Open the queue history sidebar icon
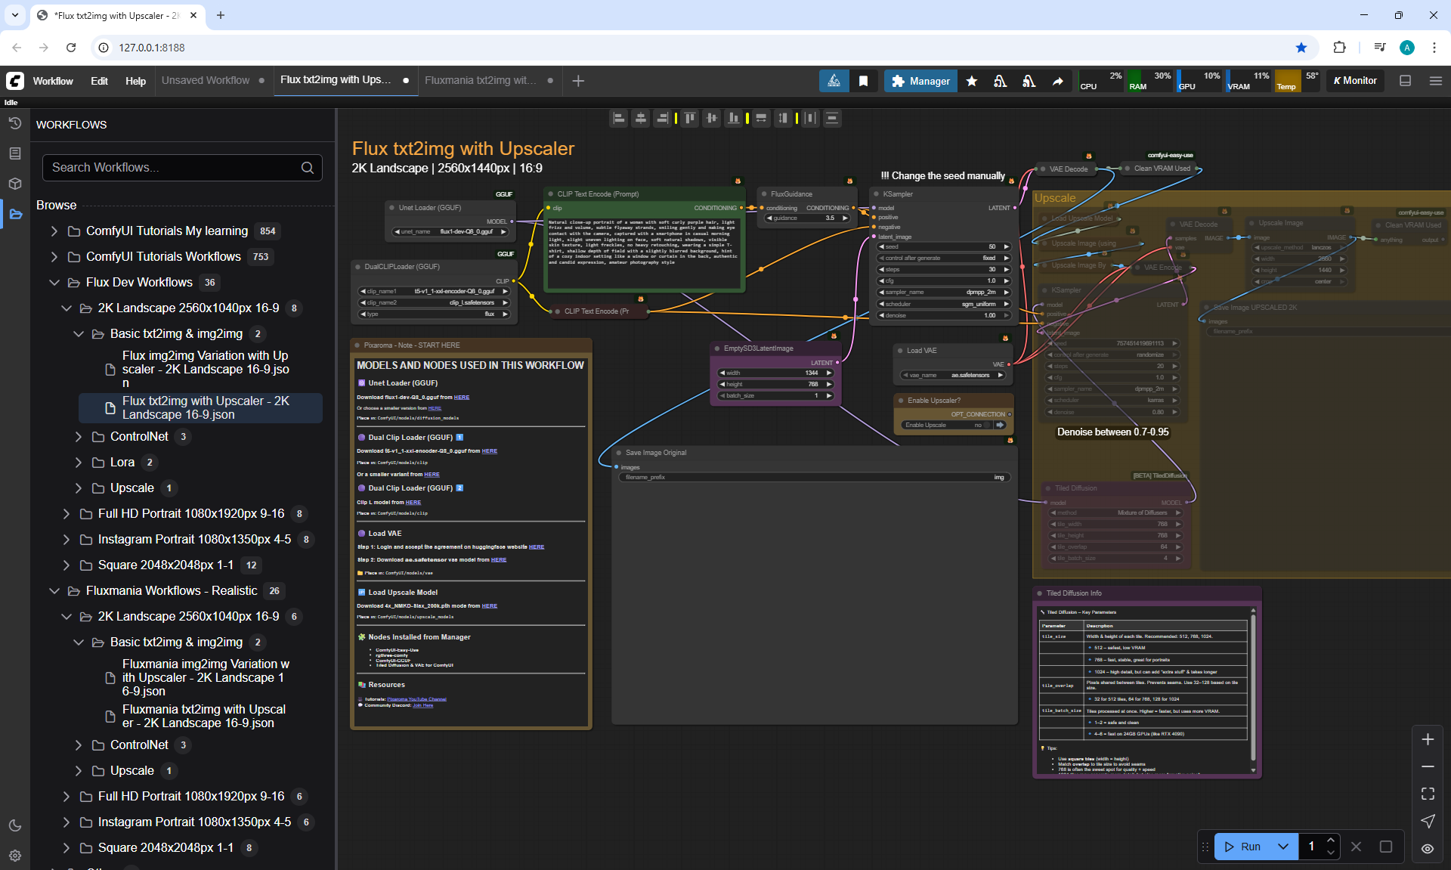Screen dimensions: 1451x870 [x=15, y=123]
